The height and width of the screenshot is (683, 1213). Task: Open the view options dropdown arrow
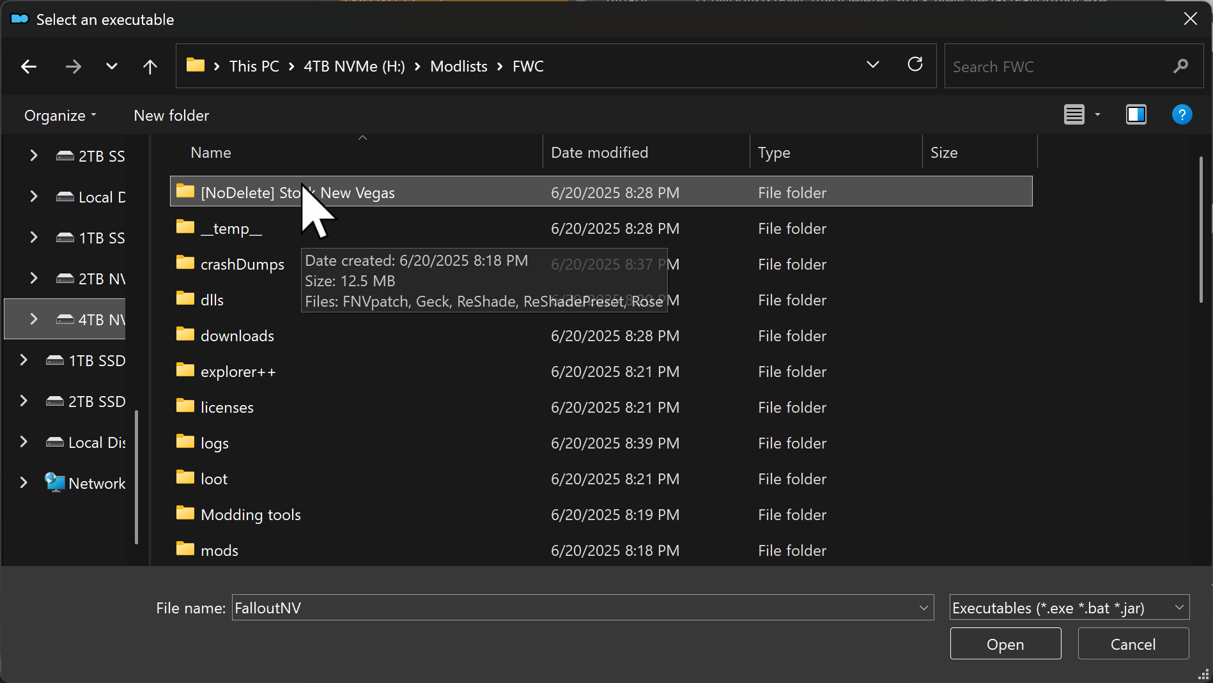[x=1098, y=115]
